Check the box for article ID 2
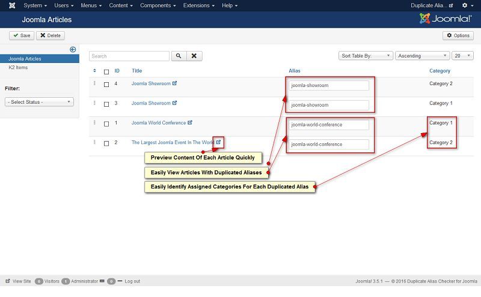Viewport: 481px width, 297px height. pos(106,143)
